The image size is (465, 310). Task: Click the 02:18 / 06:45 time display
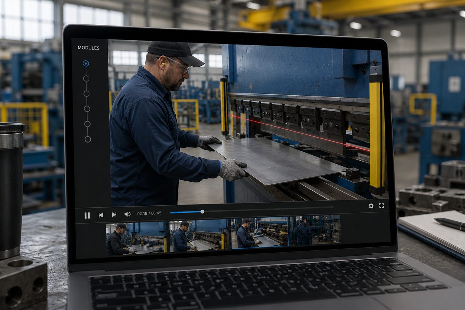coord(149,213)
